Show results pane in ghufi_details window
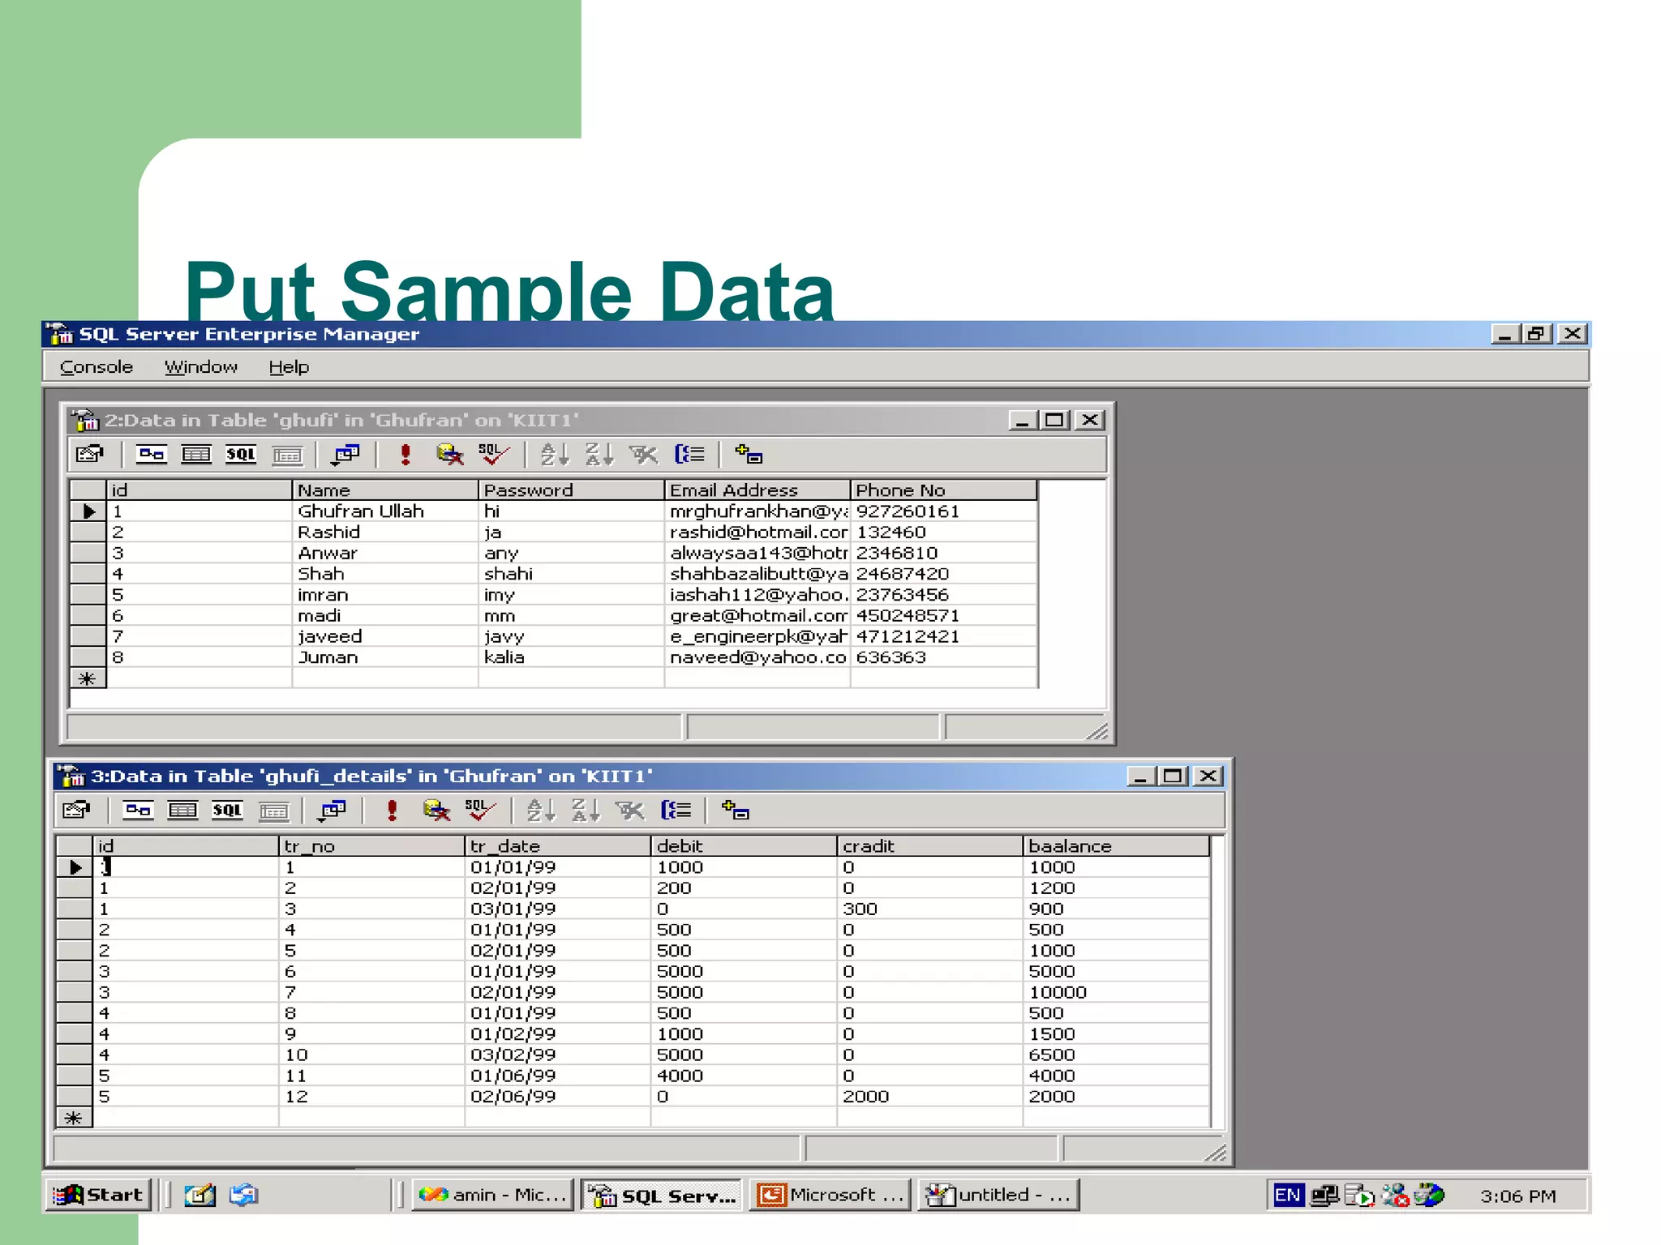The height and width of the screenshot is (1245, 1661). click(274, 811)
